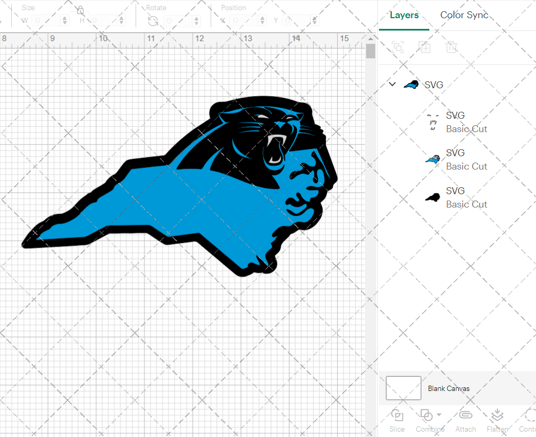Click the Combine dropdown arrow
This screenshot has height=437, width=536.
[438, 415]
